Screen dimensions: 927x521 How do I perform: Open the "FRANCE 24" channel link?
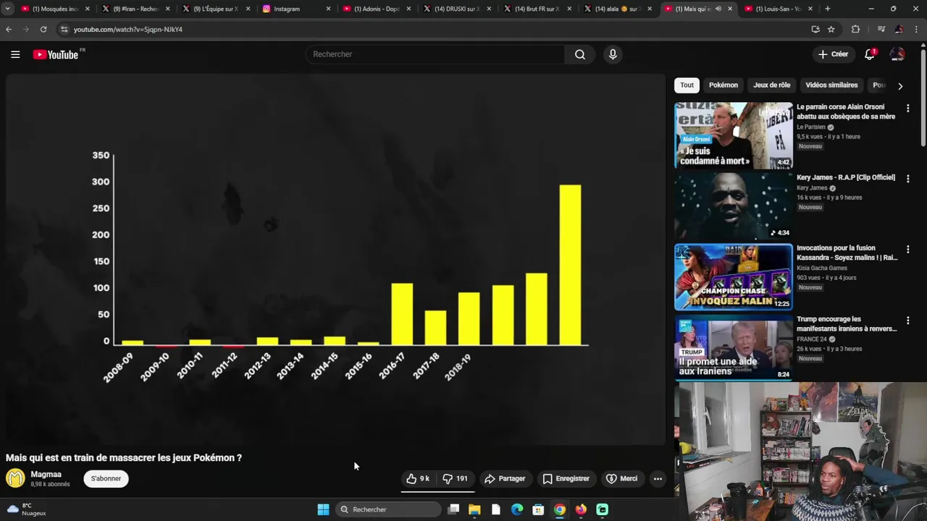(x=811, y=339)
